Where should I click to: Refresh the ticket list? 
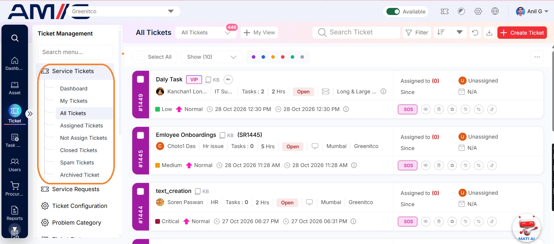[475, 33]
